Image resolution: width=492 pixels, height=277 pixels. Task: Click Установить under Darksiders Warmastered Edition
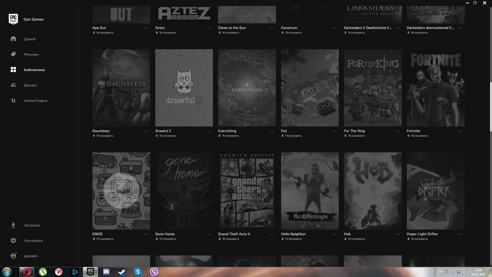417,33
